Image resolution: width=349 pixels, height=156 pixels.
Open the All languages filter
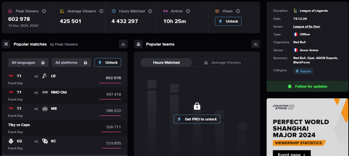(x=28, y=63)
